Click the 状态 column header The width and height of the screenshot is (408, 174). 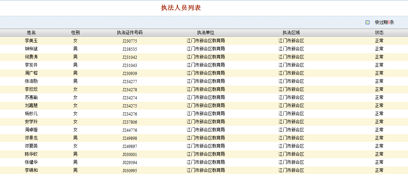click(379, 33)
